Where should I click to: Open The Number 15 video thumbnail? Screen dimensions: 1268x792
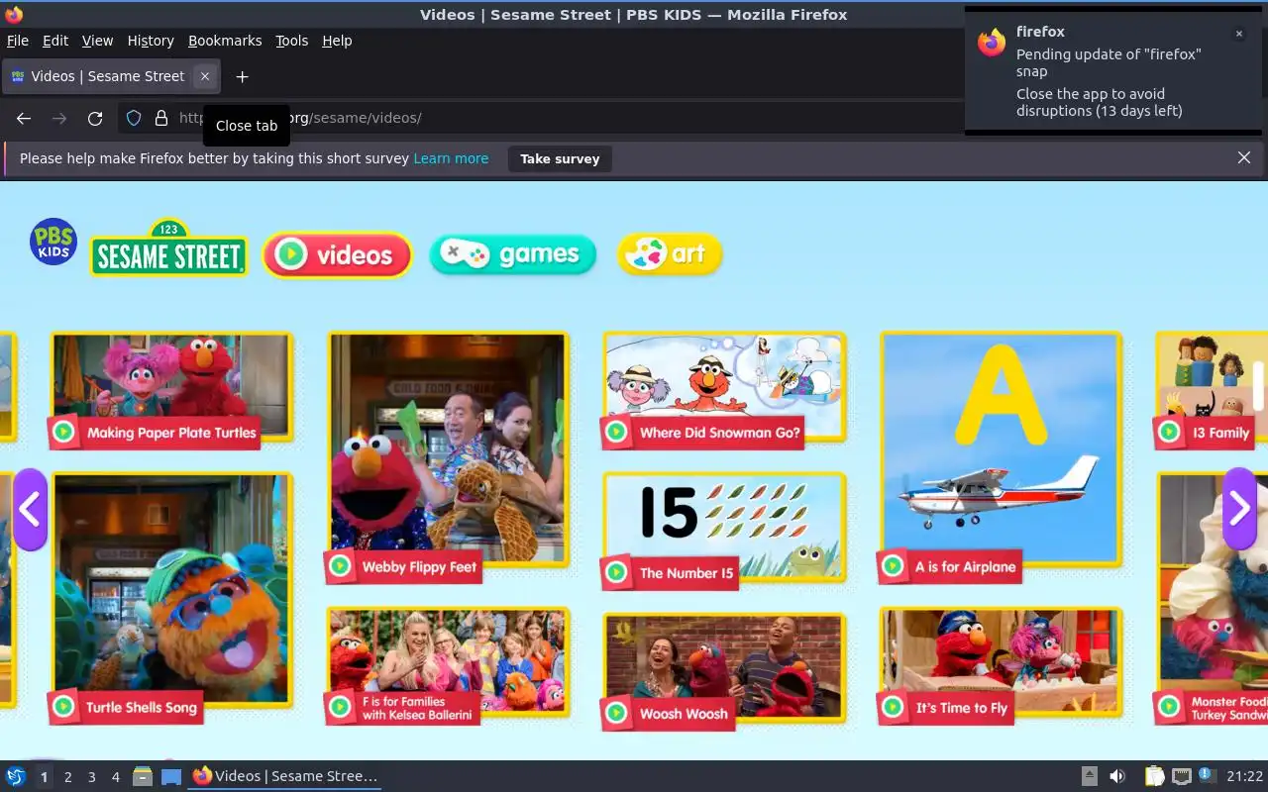(x=725, y=527)
